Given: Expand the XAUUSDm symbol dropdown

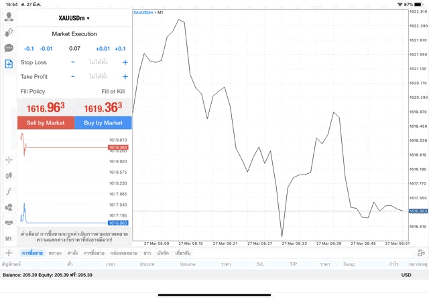Looking at the screenshot, I should 74,18.
